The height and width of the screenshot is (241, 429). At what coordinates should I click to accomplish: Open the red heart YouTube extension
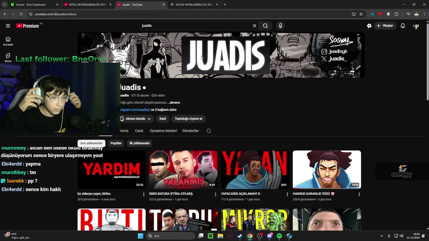point(380,14)
